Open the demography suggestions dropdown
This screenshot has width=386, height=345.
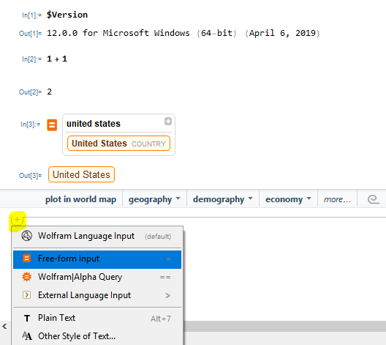(223, 199)
